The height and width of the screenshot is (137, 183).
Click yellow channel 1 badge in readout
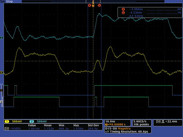click(x=7, y=121)
